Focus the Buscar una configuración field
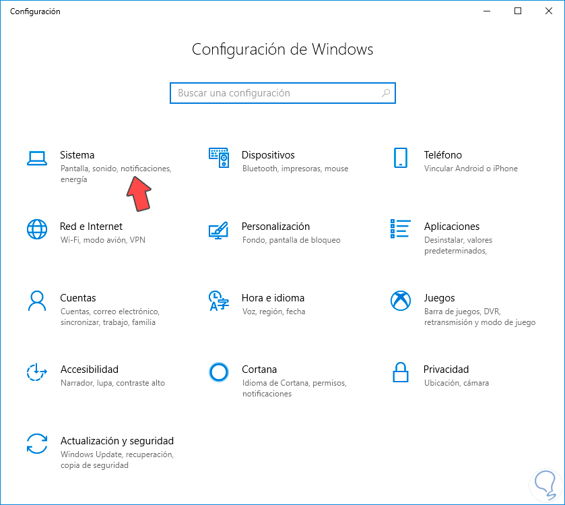The image size is (565, 505). tap(276, 93)
